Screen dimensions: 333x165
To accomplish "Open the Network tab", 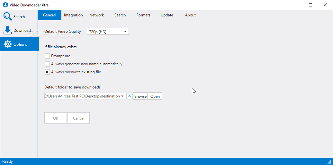I will coord(97,15).
